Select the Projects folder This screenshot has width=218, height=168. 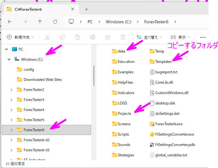pyautogui.click(x=122, y=114)
